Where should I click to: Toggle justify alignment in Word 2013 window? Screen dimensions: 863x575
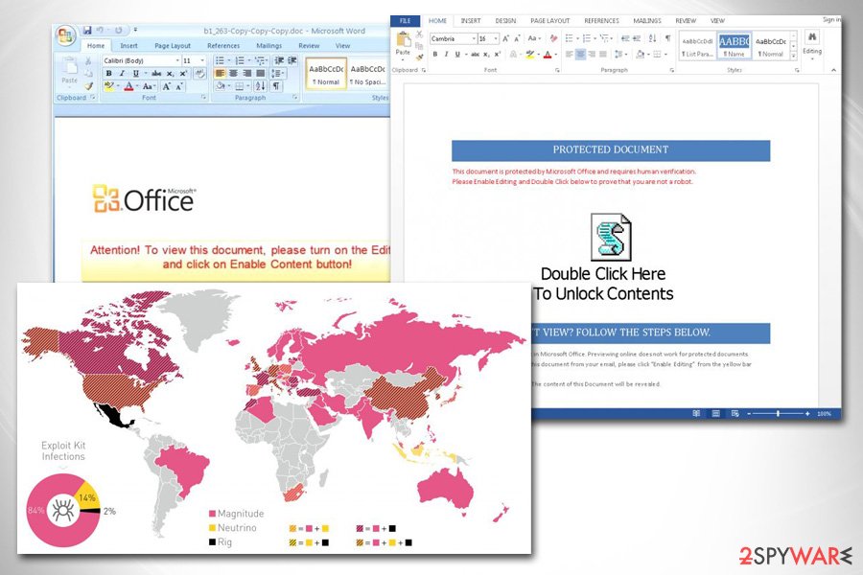603,55
